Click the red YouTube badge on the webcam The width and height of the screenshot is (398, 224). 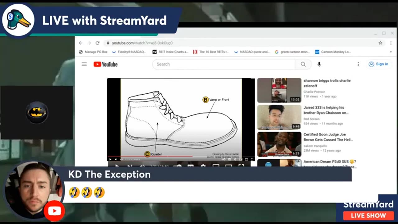pos(54,211)
